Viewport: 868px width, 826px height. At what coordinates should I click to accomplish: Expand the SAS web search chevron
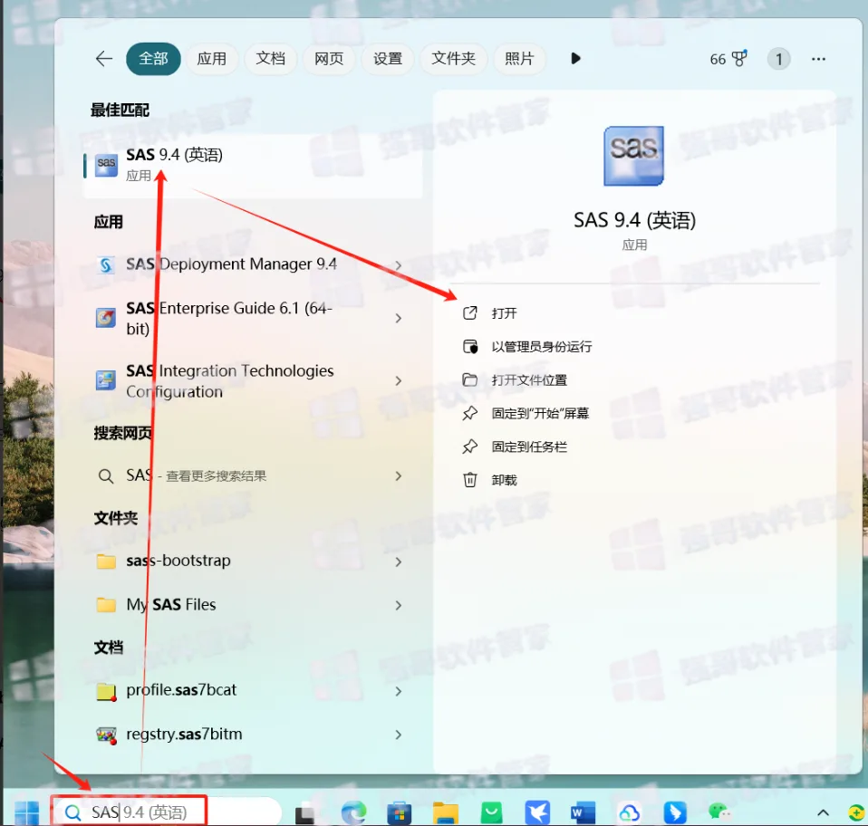399,475
